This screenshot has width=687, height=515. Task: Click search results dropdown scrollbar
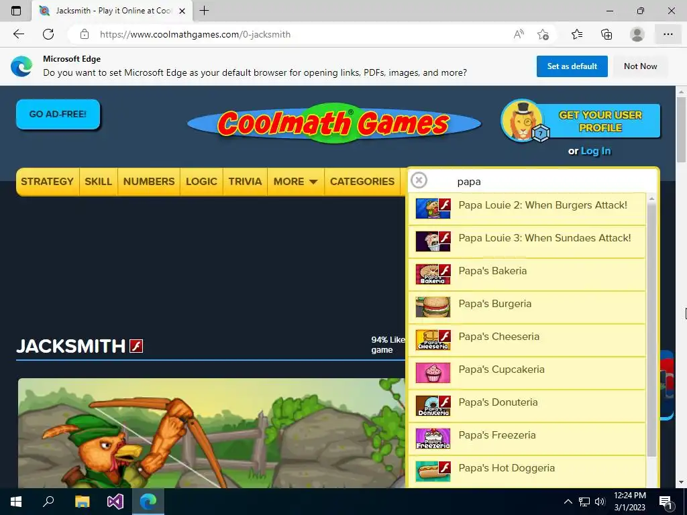click(x=651, y=329)
